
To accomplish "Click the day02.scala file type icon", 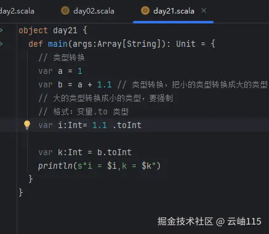I will pyautogui.click(x=65, y=10).
